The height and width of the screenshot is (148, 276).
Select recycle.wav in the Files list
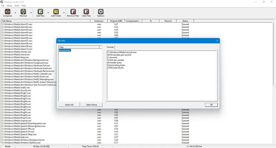pyautogui.click(x=65, y=50)
